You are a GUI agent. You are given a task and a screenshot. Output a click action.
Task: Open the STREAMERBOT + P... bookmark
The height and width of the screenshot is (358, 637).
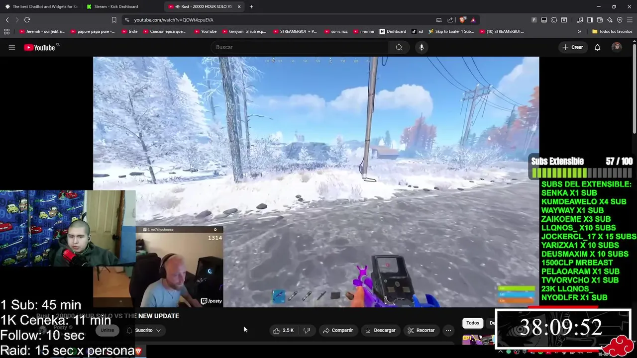coord(295,31)
